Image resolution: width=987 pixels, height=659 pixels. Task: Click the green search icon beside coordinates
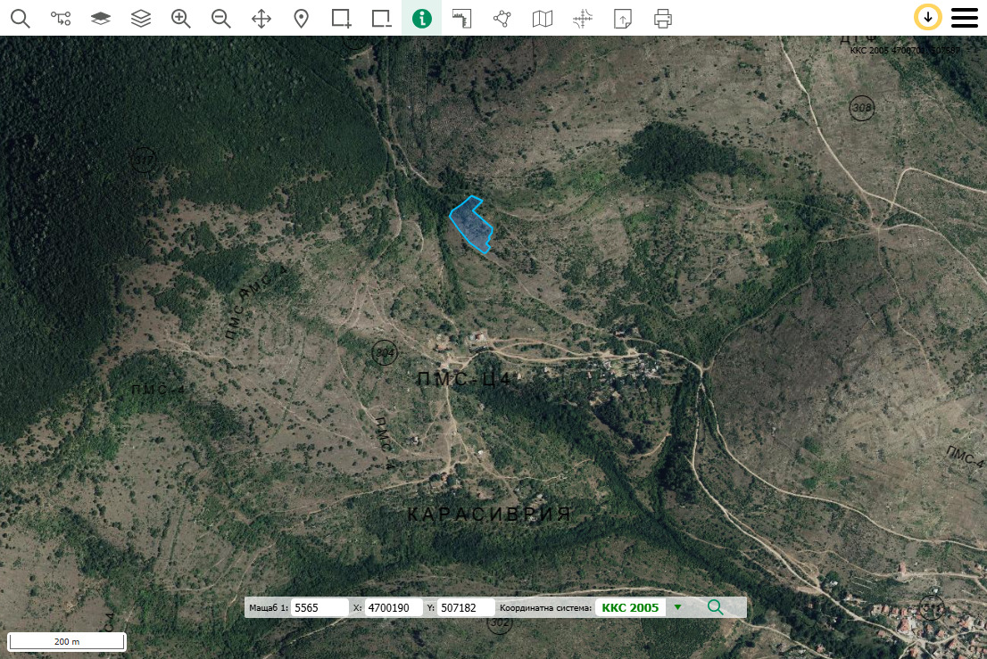715,607
